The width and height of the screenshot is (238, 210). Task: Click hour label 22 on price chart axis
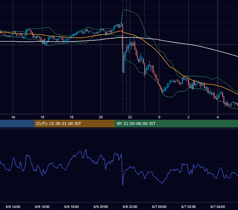130,117
